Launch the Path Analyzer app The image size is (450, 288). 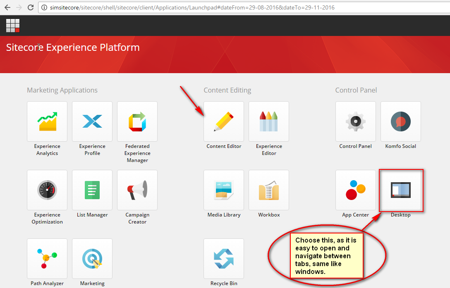(47, 258)
